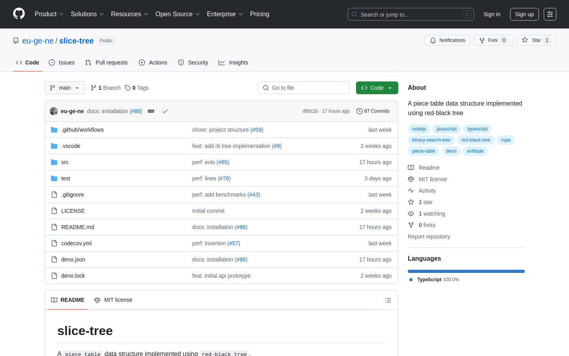569x356 pixels.
Task: Select the MIT license tab in README panel
Action: 113,300
